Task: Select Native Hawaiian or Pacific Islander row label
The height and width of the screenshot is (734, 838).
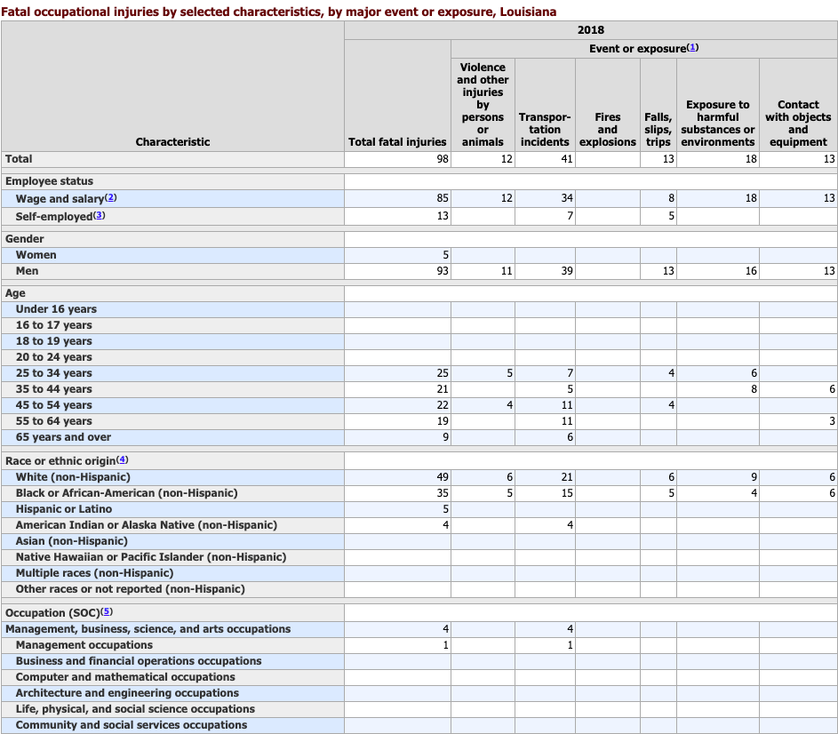Action: pos(151,557)
